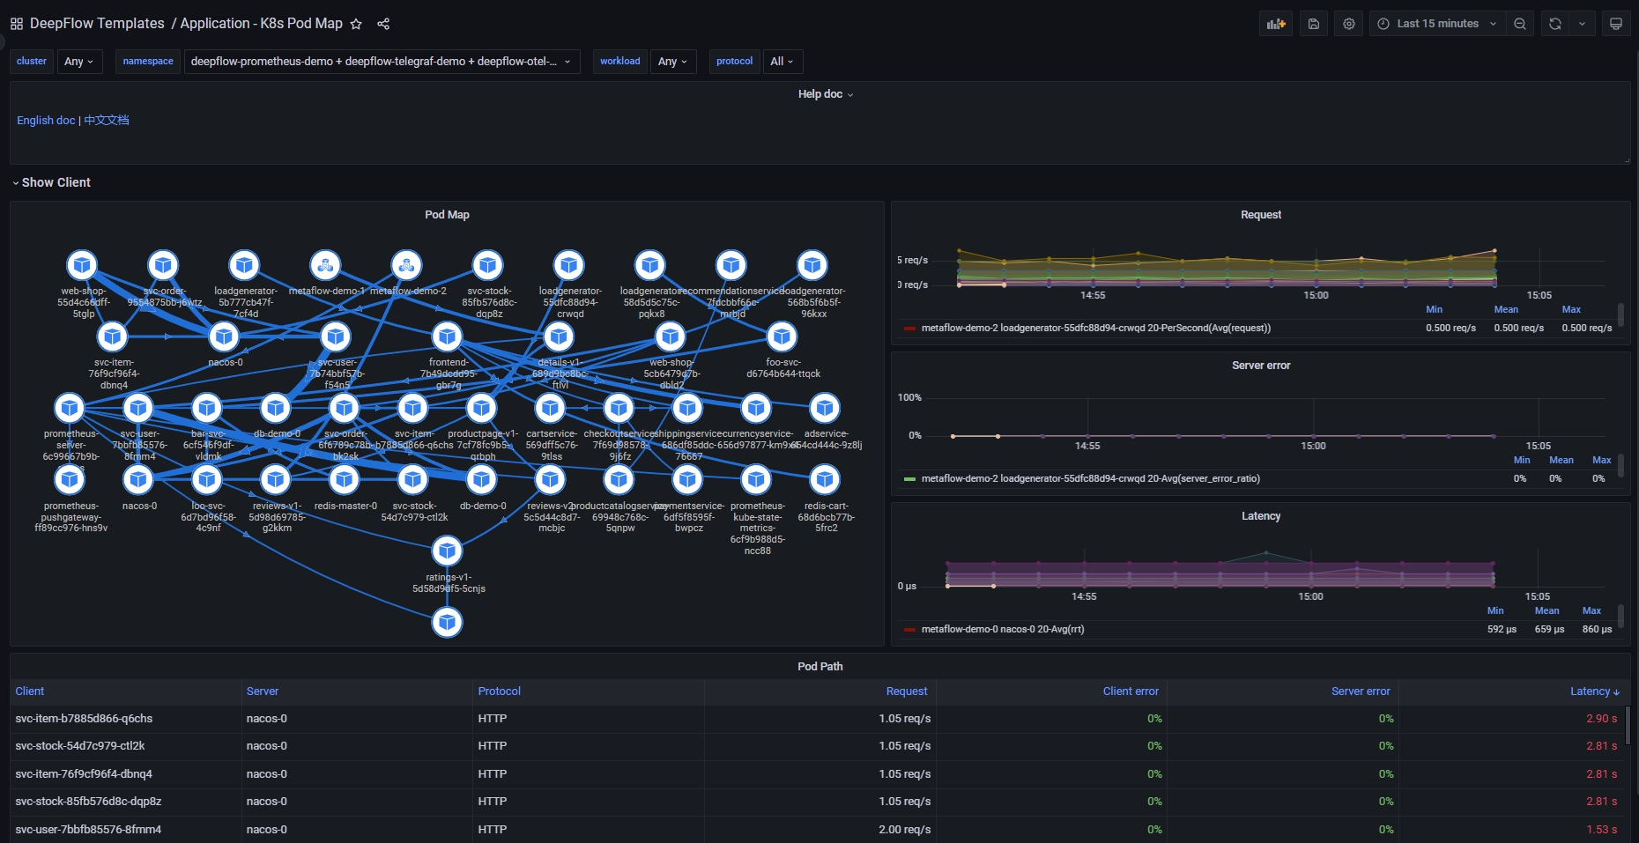The image size is (1639, 843).
Task: Select the metaflow-demo-1 node icon
Action: coord(325,264)
